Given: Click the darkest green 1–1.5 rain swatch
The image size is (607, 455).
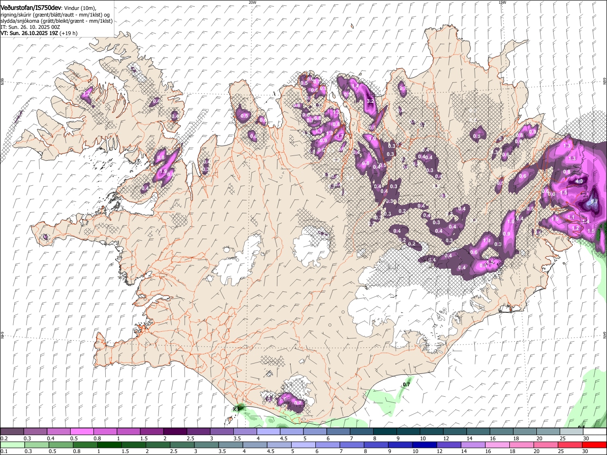Looking at the screenshot, I should pos(109,445).
